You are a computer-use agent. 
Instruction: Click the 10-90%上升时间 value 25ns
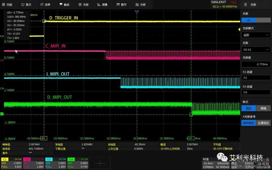(x=190, y=149)
